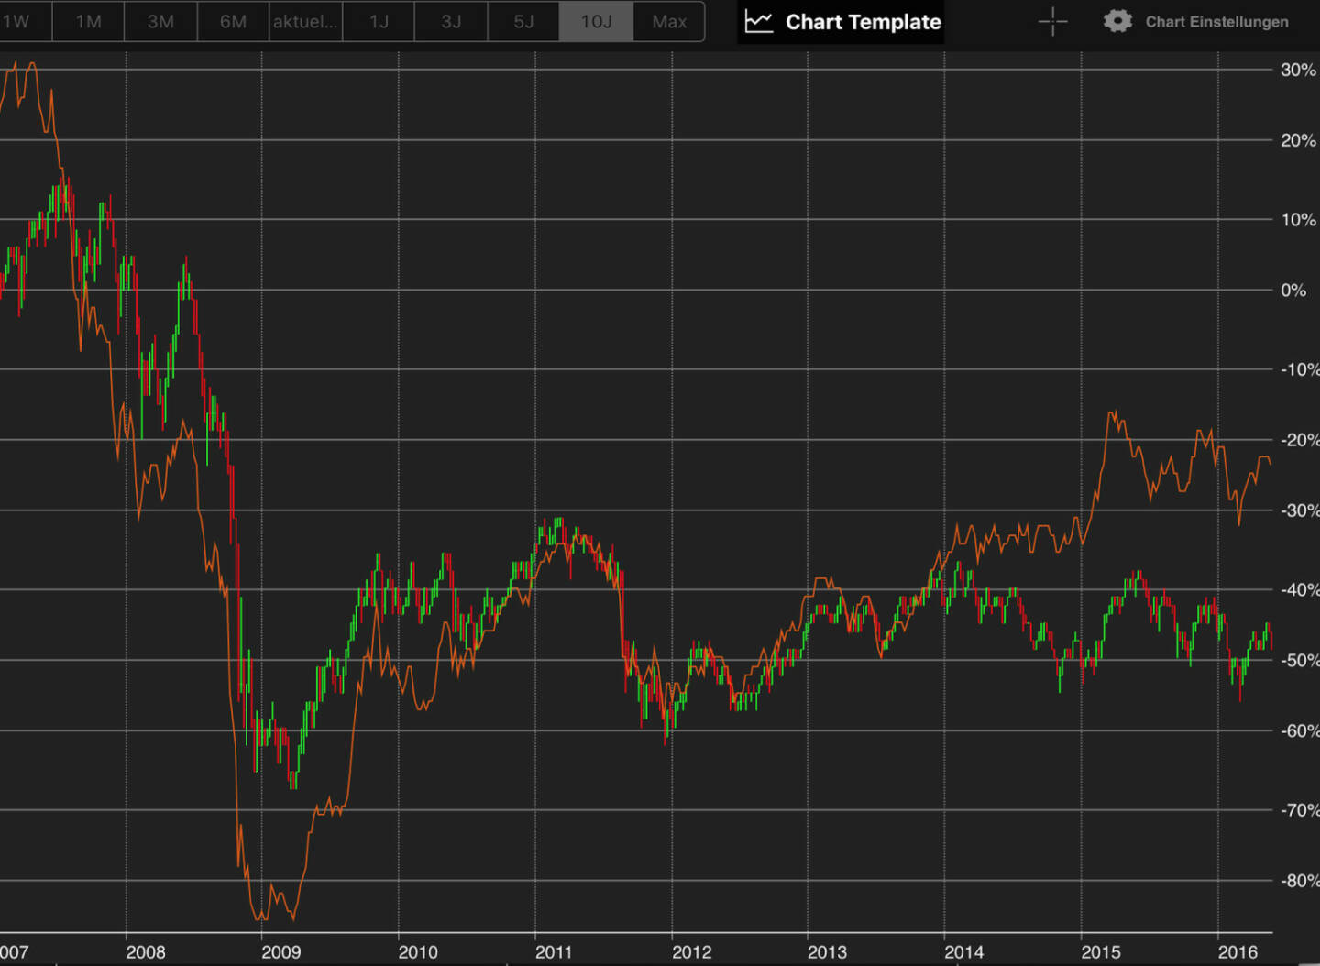Screen dimensions: 1320x966
Task: Switch to the 3J time span
Action: (451, 22)
